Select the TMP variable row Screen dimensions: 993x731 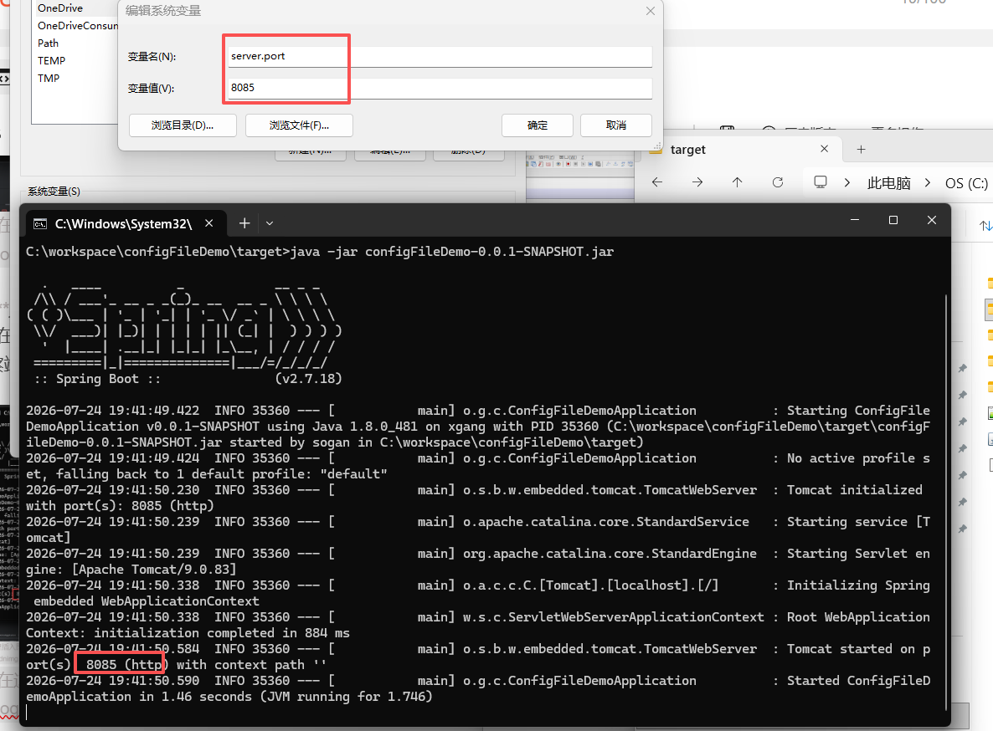pyautogui.click(x=49, y=79)
